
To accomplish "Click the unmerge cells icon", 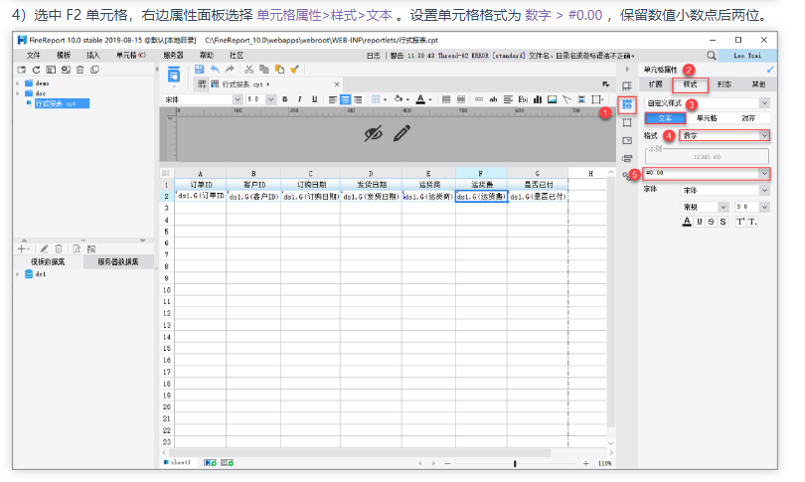I will (461, 99).
